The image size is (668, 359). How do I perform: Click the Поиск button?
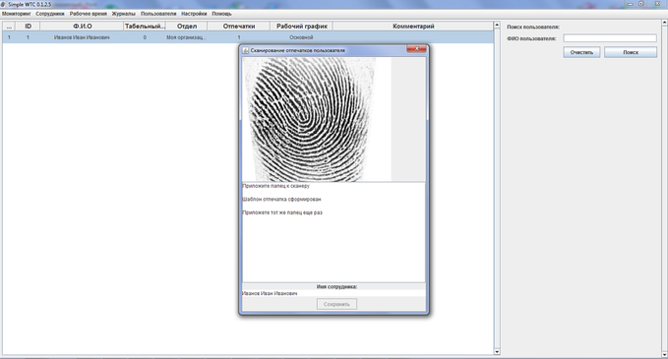tap(631, 52)
